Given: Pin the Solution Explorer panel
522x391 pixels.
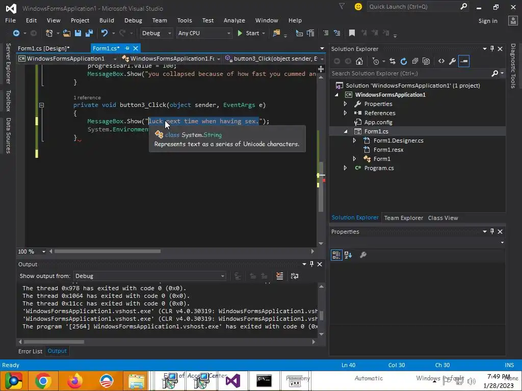Looking at the screenshot, I should [492, 48].
